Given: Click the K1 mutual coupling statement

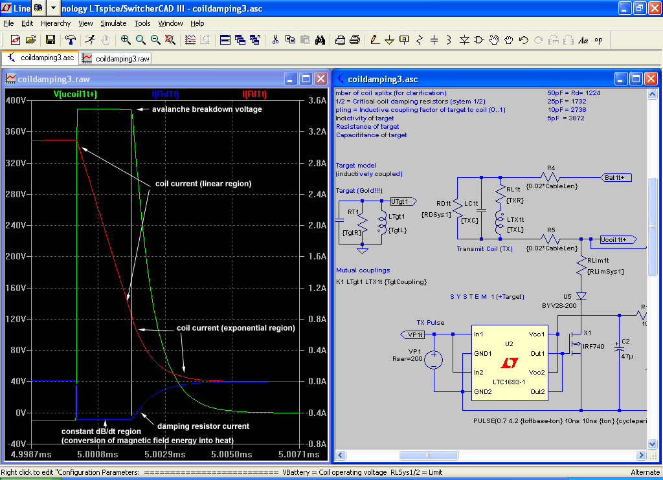Looking at the screenshot, I should pyautogui.click(x=381, y=281).
